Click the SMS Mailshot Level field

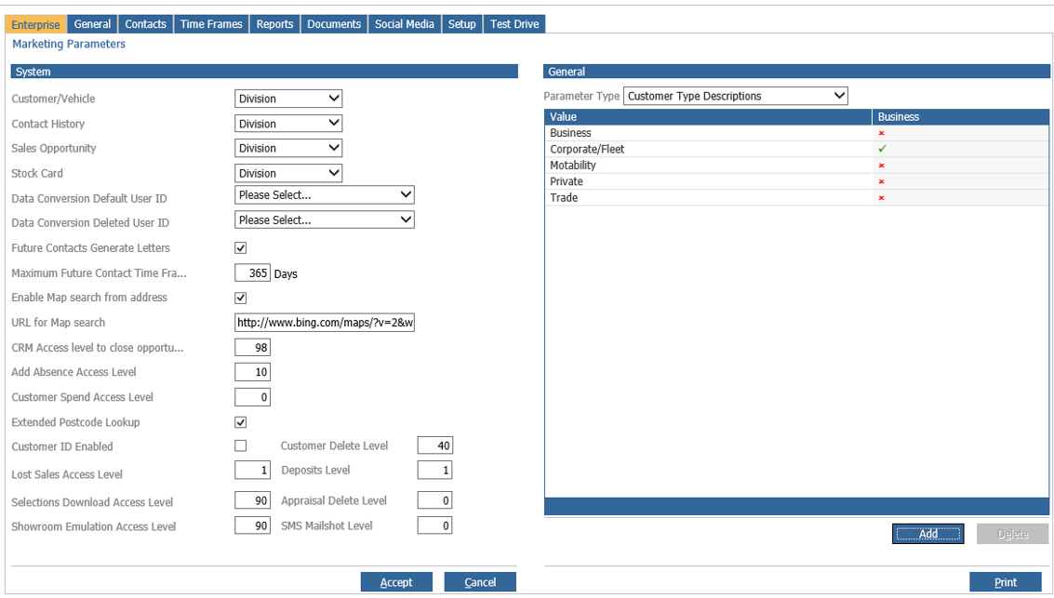[435, 525]
